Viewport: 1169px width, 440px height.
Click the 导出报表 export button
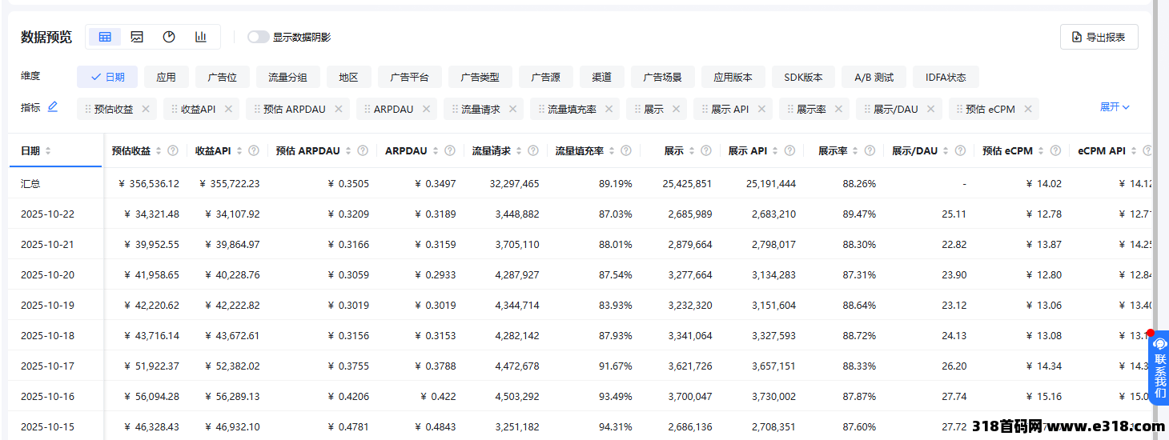click(x=1099, y=37)
